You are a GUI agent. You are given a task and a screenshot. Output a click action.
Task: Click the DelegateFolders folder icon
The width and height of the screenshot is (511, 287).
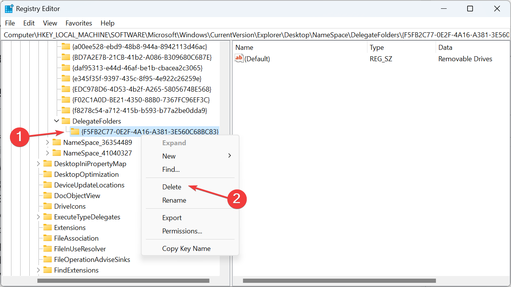click(66, 121)
